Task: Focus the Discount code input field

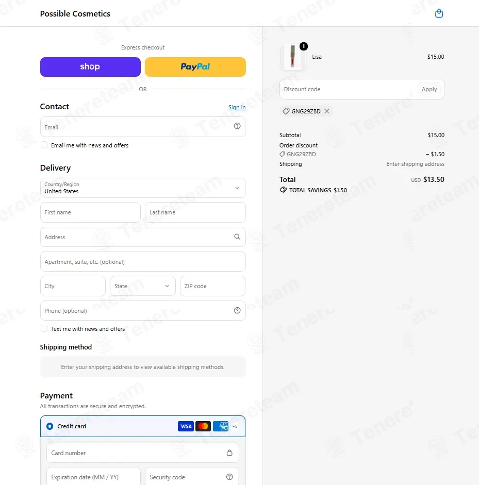Action: pos(348,89)
